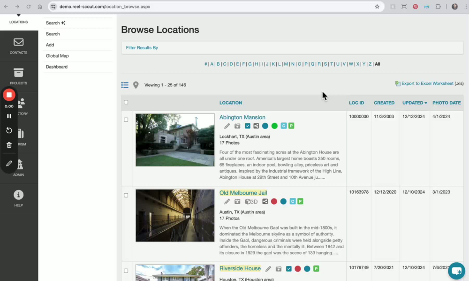Edit Abington Mansion with the pencil icon

pyautogui.click(x=227, y=126)
